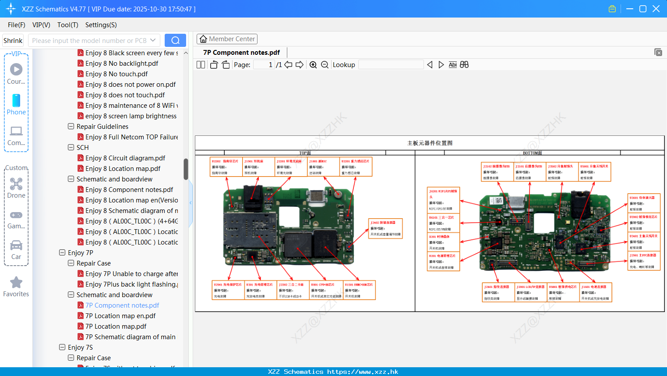667x376 pixels.
Task: Click the Shrink button
Action: [13, 40]
